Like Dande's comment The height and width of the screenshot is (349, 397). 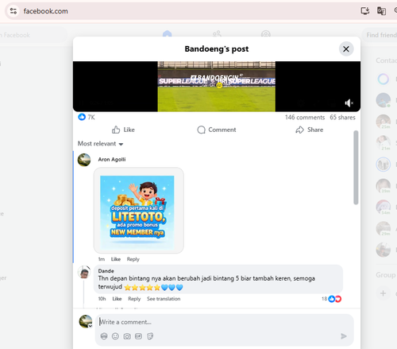tap(117, 299)
